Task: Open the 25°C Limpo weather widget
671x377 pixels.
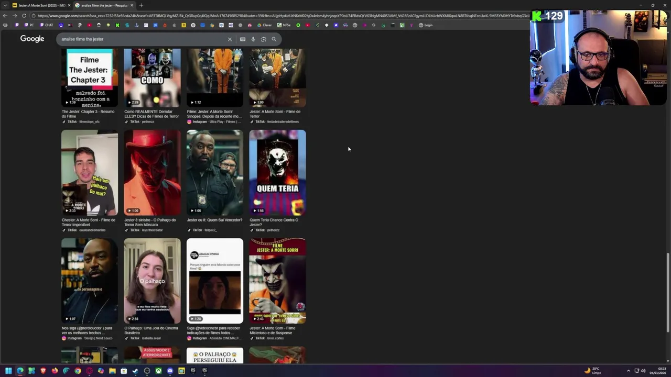Action: 593,371
